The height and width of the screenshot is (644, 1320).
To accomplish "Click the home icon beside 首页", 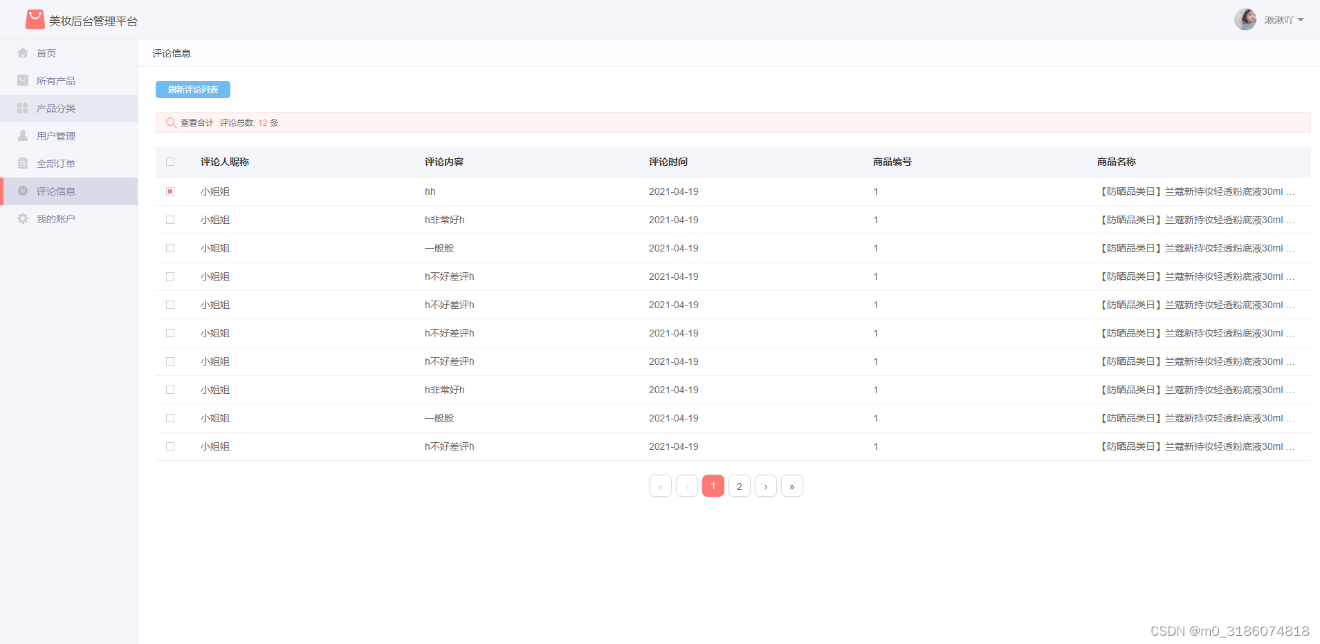I will click(24, 53).
